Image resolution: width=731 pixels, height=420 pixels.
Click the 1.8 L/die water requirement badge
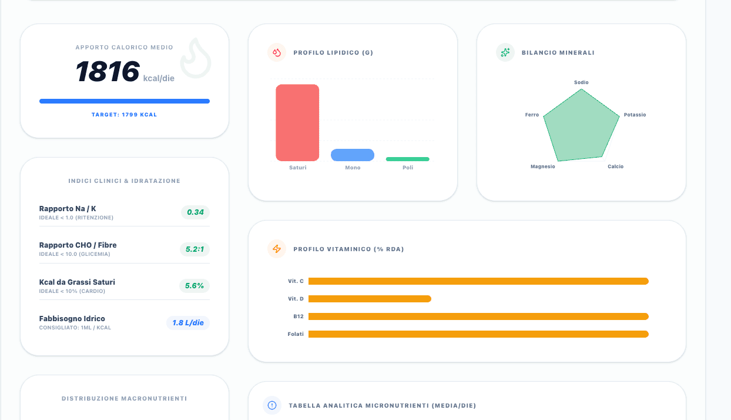[x=188, y=323]
